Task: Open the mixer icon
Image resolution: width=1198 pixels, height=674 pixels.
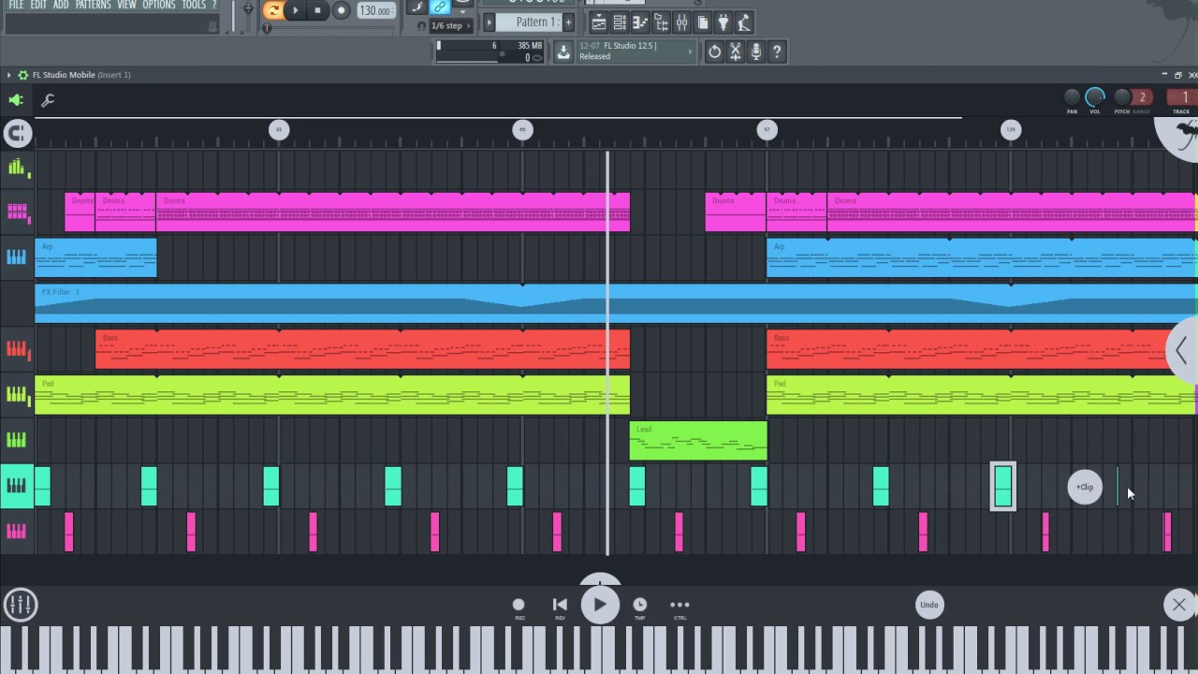Action: (681, 22)
